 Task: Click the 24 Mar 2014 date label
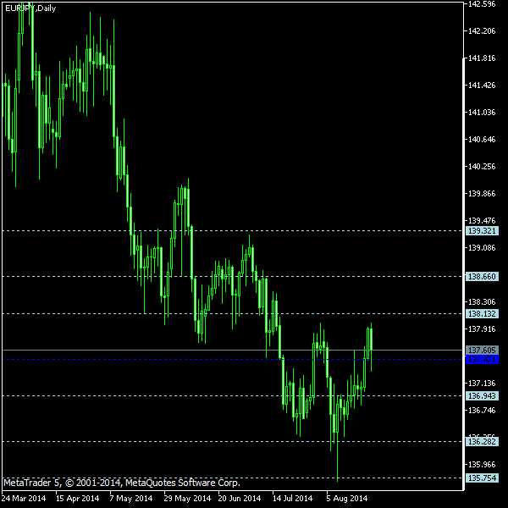click(x=24, y=499)
